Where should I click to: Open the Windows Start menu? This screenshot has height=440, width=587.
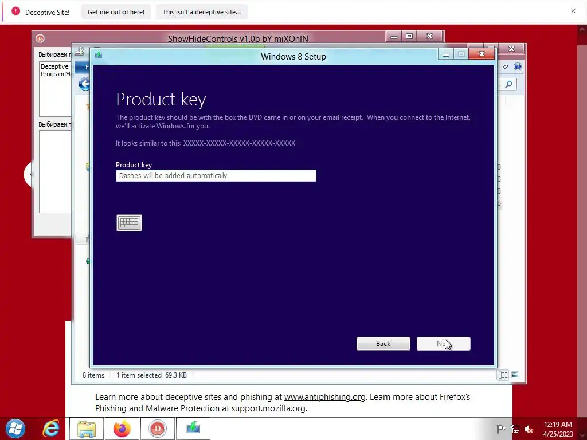[15, 429]
